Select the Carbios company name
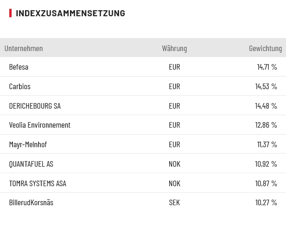This screenshot has height=234, width=286. (20, 86)
